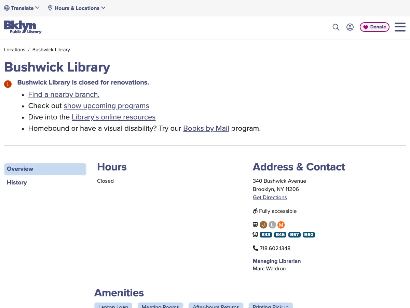Click the Hours section heading

[112, 167]
